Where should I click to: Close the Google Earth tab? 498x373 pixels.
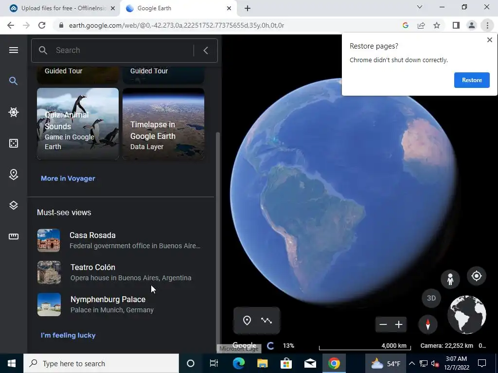tap(229, 8)
